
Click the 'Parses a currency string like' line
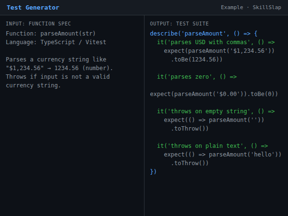click(x=56, y=60)
